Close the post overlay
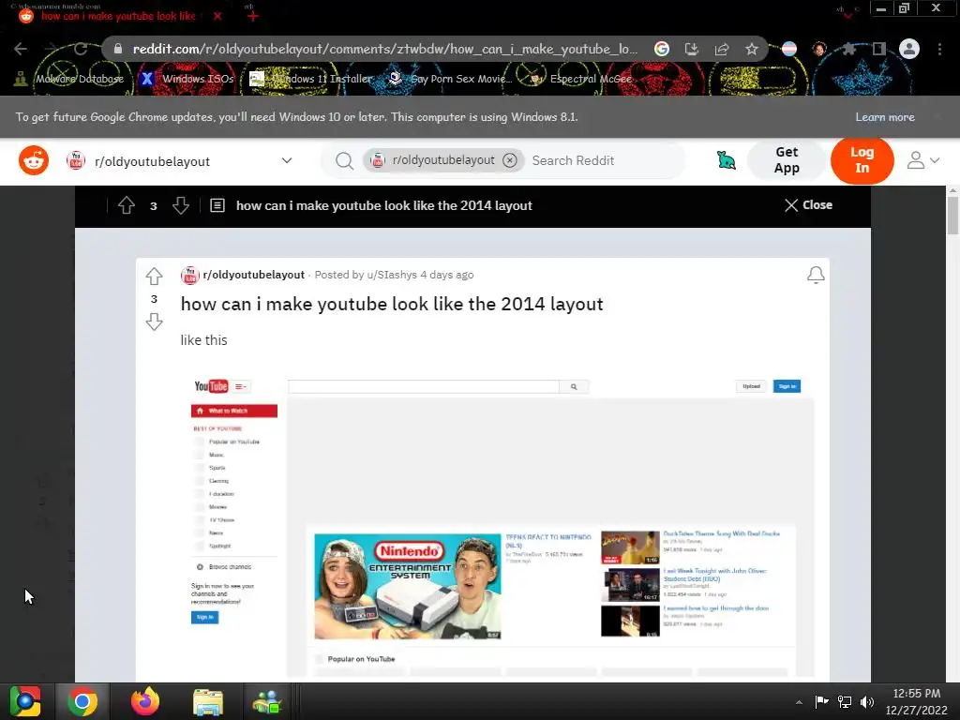The height and width of the screenshot is (720, 960). coord(808,205)
